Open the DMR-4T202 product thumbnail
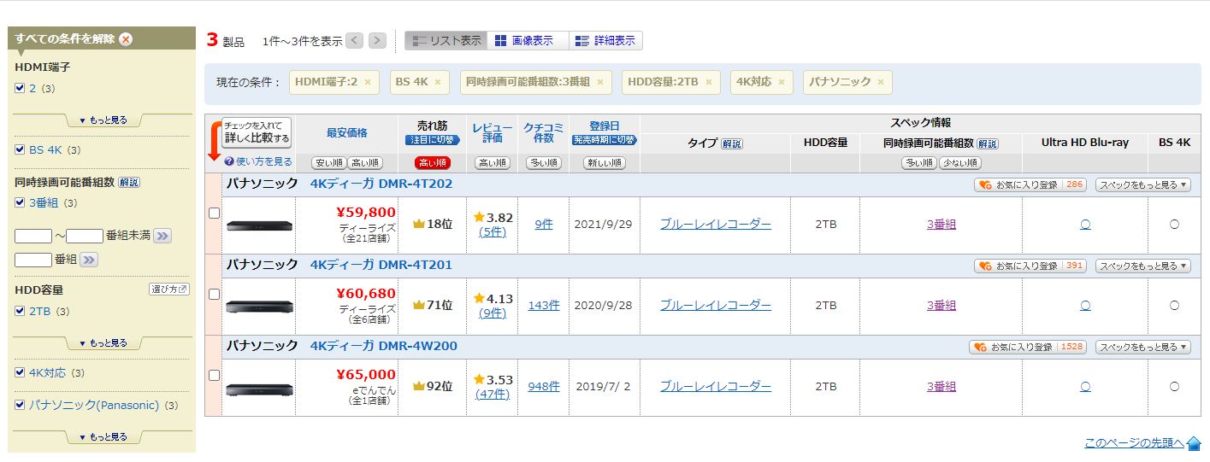1210x462 pixels. 259,225
